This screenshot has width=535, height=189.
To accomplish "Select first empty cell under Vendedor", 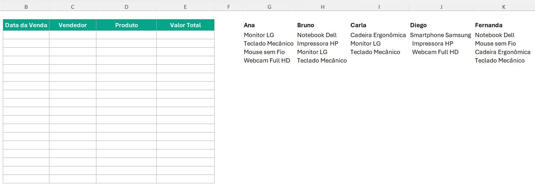I will (x=73, y=35).
